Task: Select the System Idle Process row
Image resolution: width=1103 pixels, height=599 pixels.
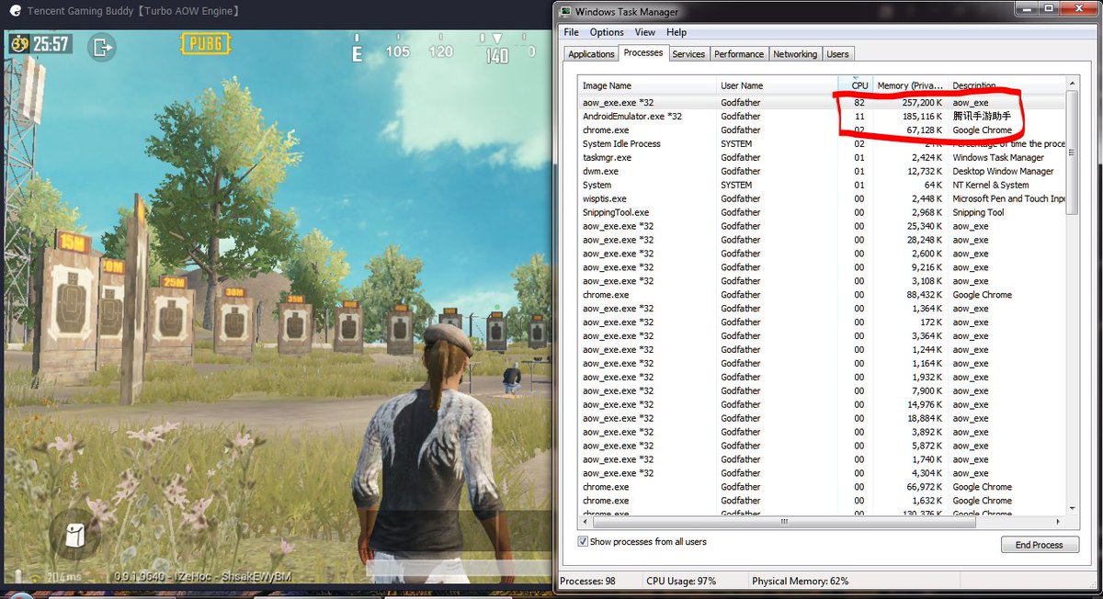Action: pyautogui.click(x=822, y=144)
